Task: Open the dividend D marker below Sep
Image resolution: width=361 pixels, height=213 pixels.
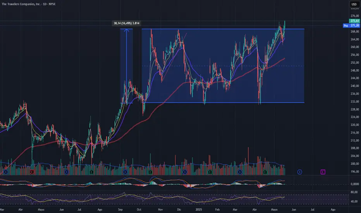Action: tap(125, 172)
